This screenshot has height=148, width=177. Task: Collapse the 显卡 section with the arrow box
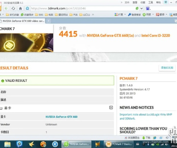pos(111,107)
